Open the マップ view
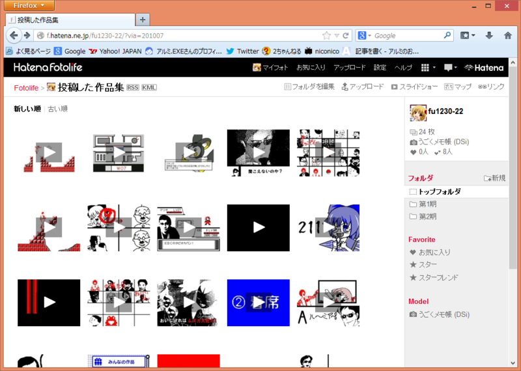The height and width of the screenshot is (371, 521). (x=458, y=87)
